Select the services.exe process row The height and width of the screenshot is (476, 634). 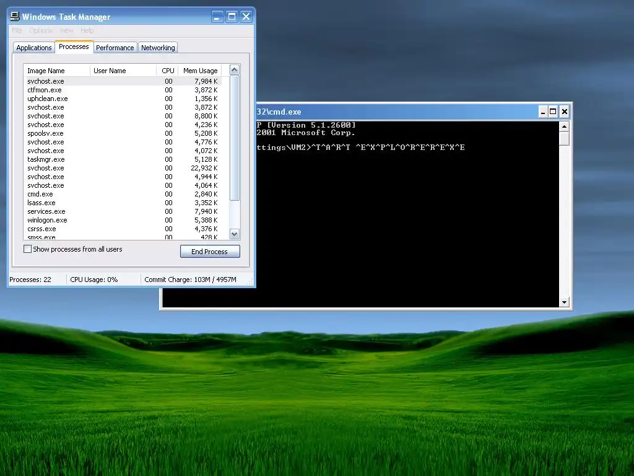123,211
